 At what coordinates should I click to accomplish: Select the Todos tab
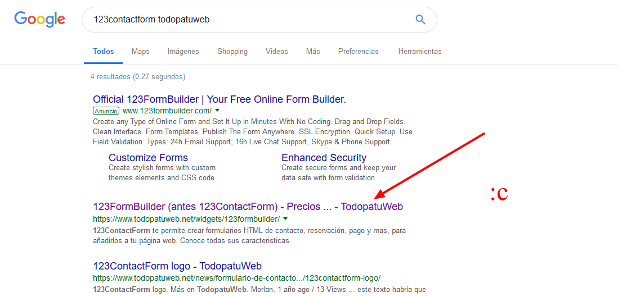tap(103, 52)
